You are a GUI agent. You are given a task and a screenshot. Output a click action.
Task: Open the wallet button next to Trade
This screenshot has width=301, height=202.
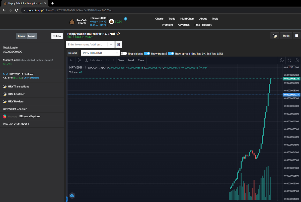pyautogui.click(x=297, y=36)
